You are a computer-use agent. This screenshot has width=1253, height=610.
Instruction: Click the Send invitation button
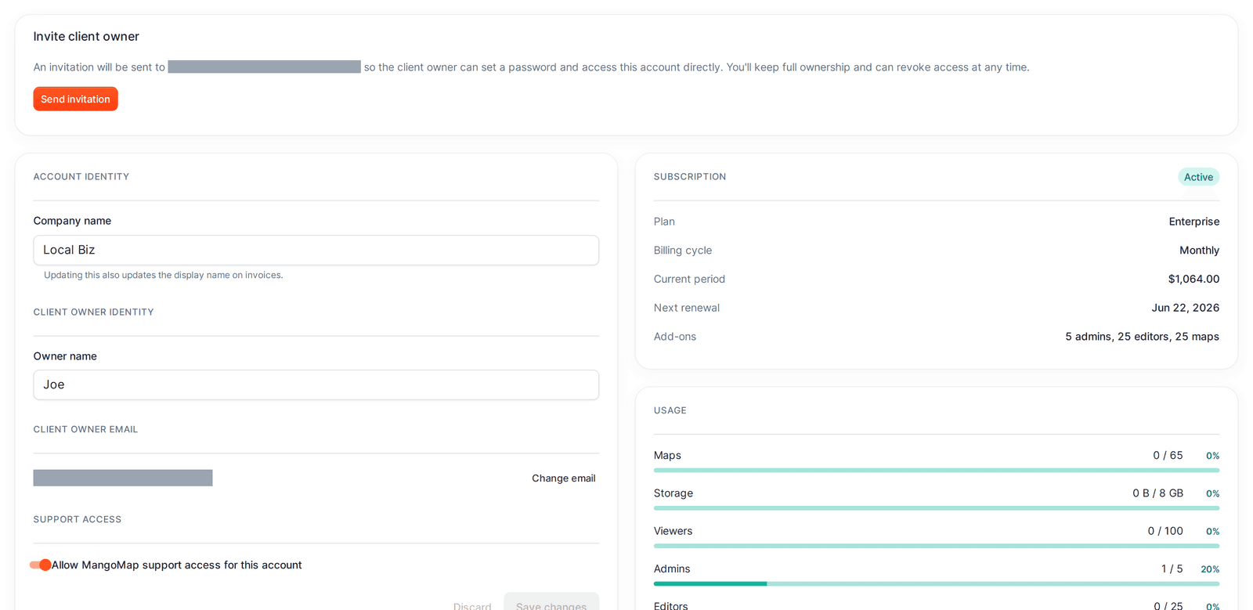click(x=75, y=99)
